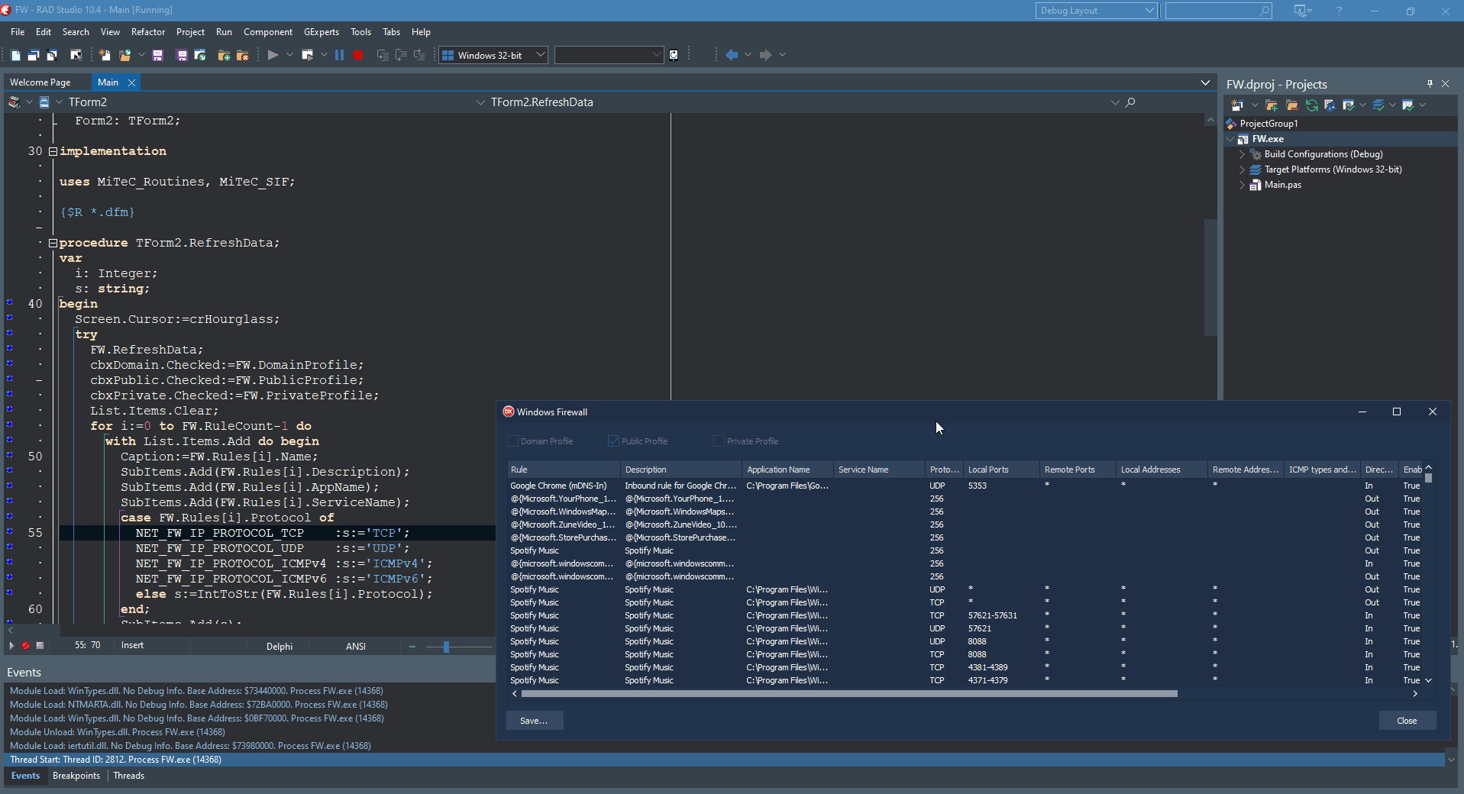Open the Component menu
The image size is (1464, 794).
point(268,32)
